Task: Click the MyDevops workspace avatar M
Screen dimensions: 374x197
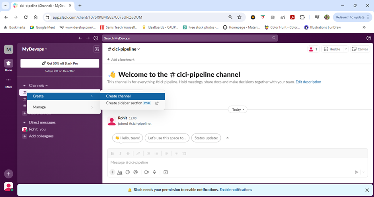Action: [9, 49]
